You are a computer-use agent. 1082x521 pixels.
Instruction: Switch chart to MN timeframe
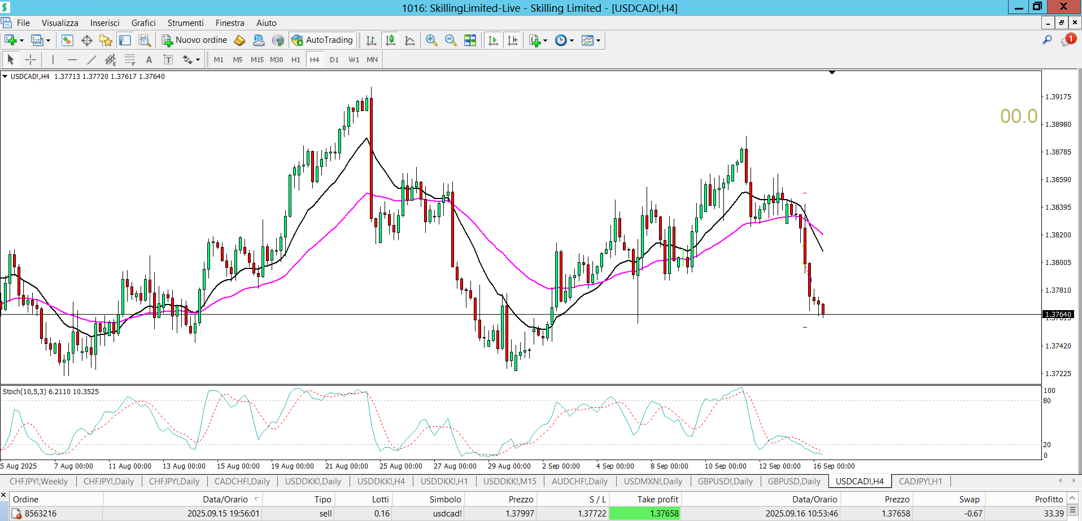pos(372,59)
